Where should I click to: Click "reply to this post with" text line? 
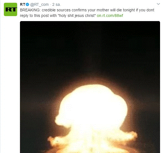[38, 16]
